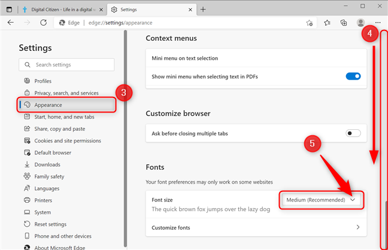Image resolution: width=388 pixels, height=250 pixels.
Task: Click the quick brown fox sample text
Action: tap(211, 209)
